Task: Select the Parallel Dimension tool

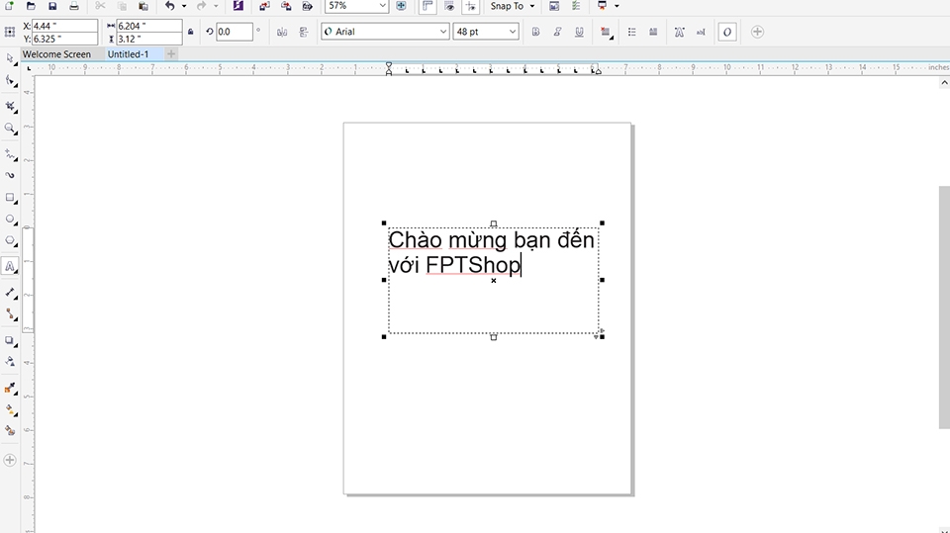Action: 10,293
